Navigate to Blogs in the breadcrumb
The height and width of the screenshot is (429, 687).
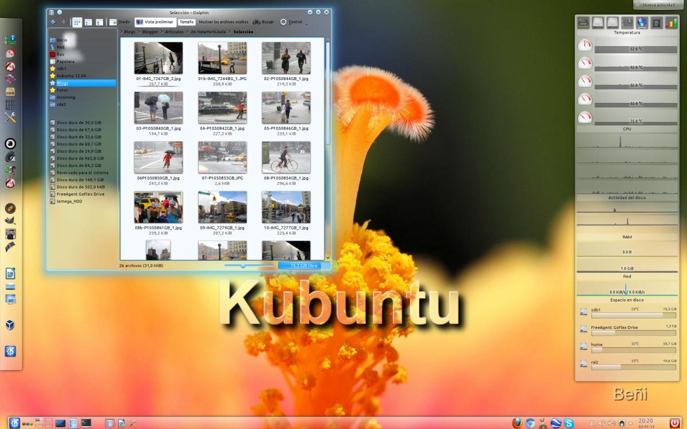(x=130, y=32)
